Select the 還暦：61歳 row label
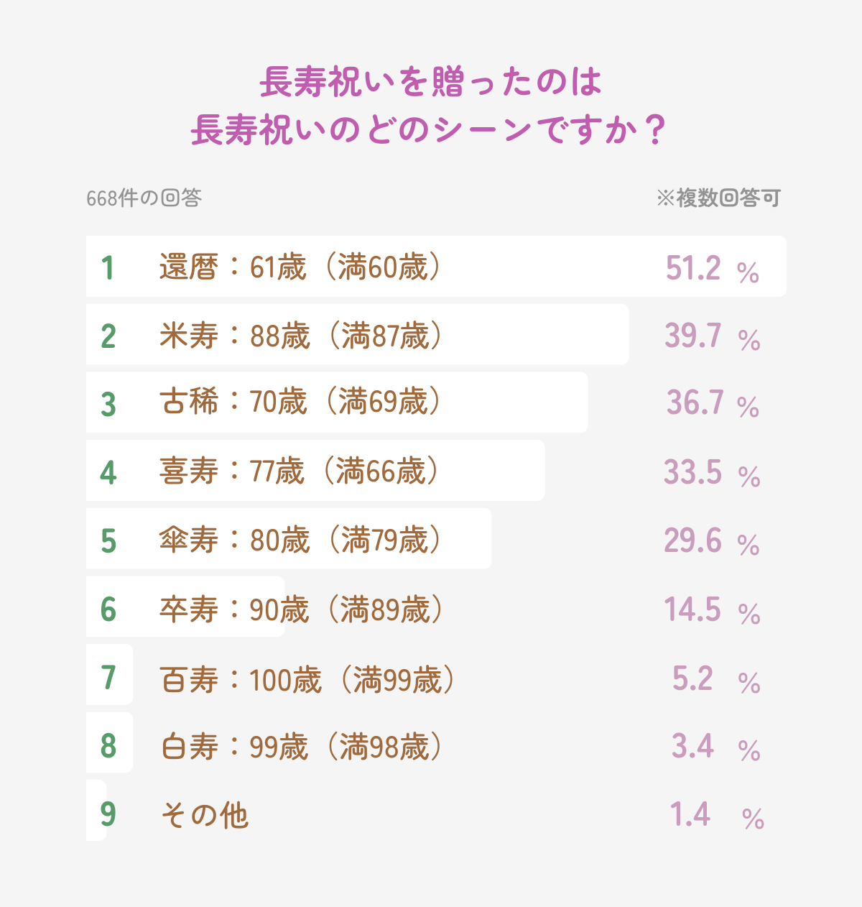 pyautogui.click(x=300, y=267)
